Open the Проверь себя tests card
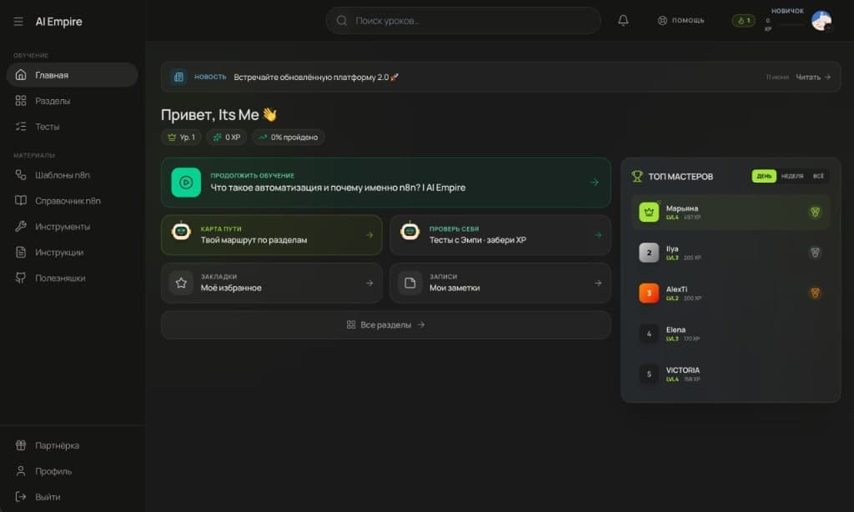Viewport: 854px width, 512px height. (x=500, y=235)
